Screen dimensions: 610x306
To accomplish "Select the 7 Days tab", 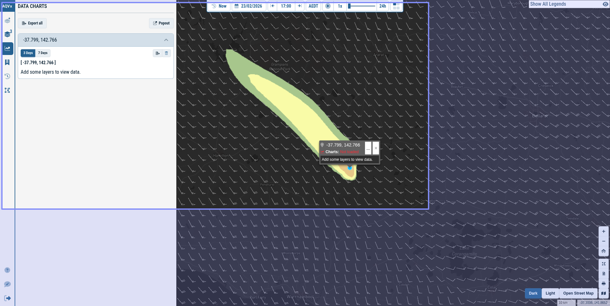I will click(x=43, y=53).
